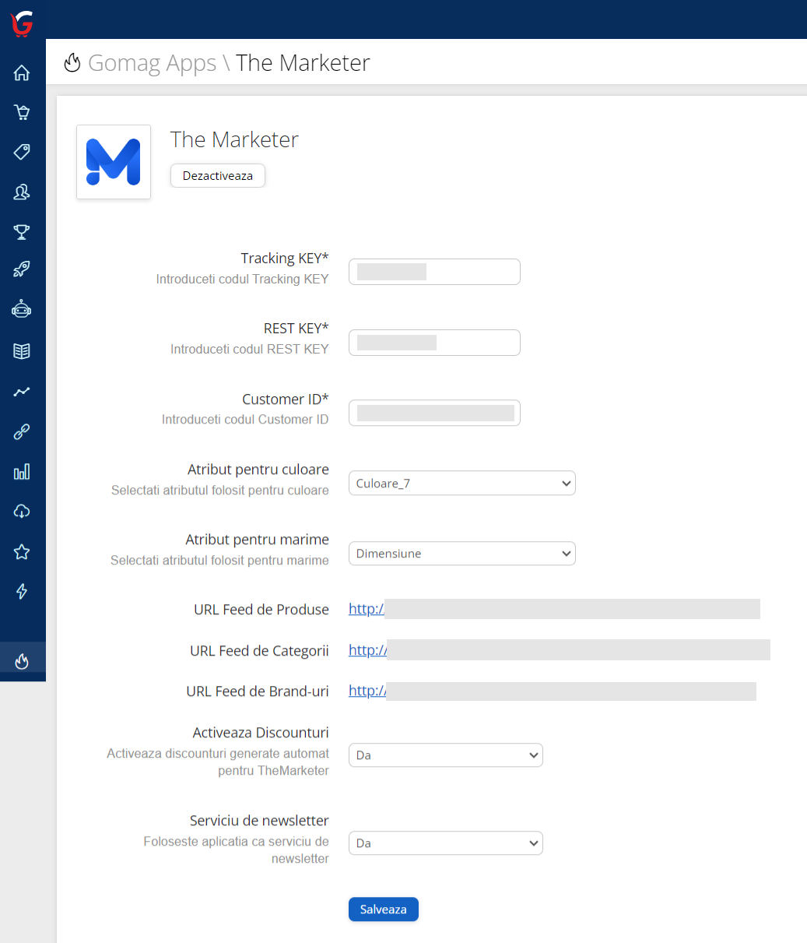Screen dimensions: 807x943
Task: Click the robot automation icon
Action: [x=22, y=310]
